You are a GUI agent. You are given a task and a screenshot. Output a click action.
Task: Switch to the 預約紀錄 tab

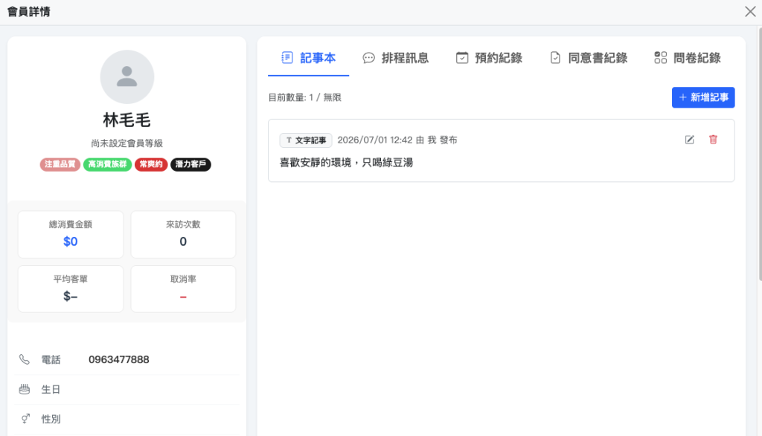pos(489,58)
